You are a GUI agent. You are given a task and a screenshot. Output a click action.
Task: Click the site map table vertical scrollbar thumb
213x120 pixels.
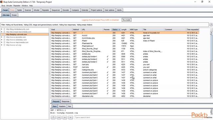point(211,48)
